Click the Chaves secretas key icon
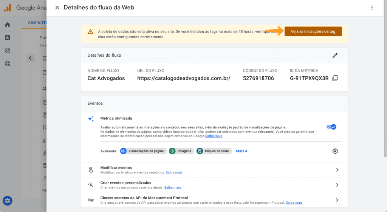Screen dimensions: 387x212 tap(91, 200)
